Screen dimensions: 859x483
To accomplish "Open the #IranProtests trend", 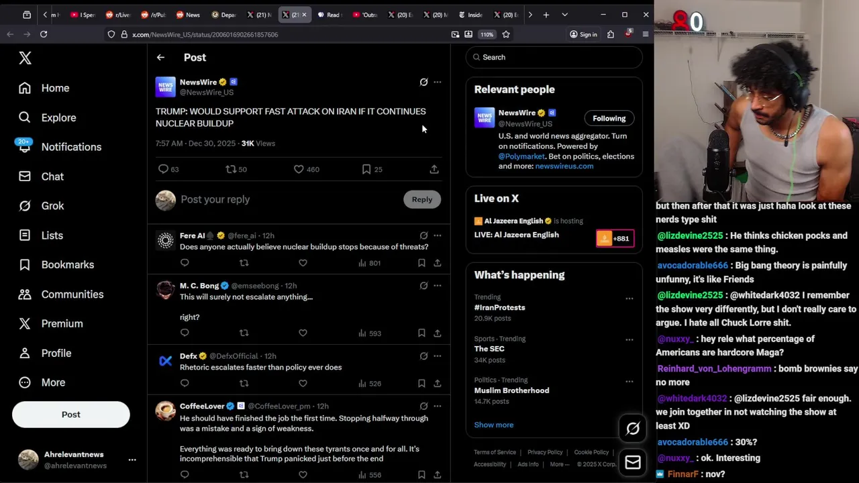I will click(x=500, y=307).
